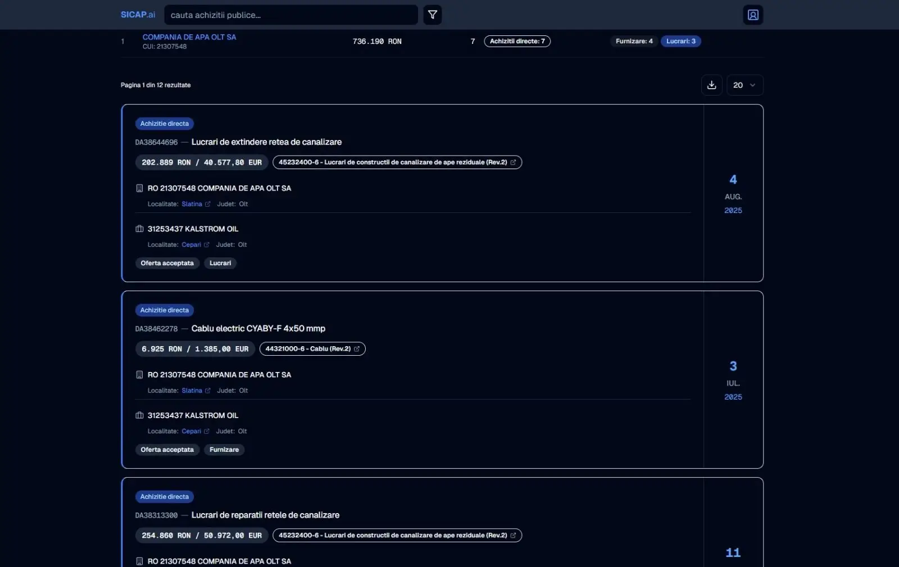This screenshot has height=567, width=899.
Task: Open the SICAP.ai home logo
Action: point(138,15)
